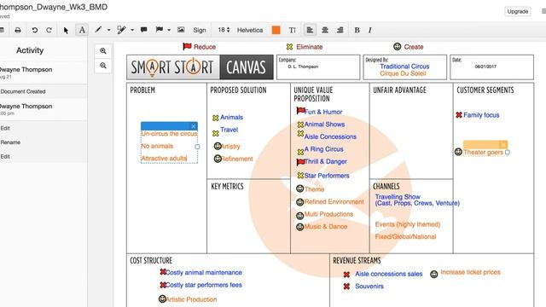Select the arrow pointer tool

coord(66,31)
